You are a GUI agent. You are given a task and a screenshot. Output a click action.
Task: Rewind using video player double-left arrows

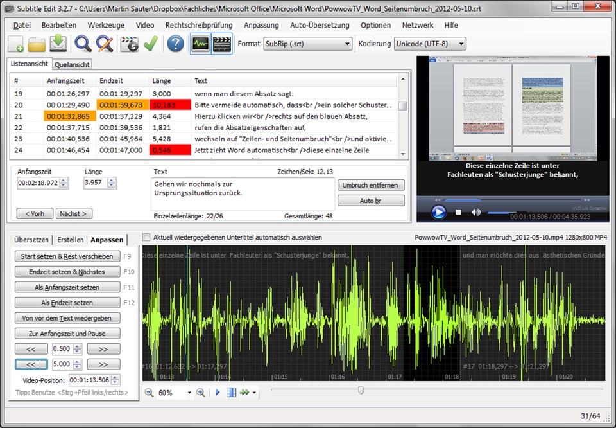[438, 200]
